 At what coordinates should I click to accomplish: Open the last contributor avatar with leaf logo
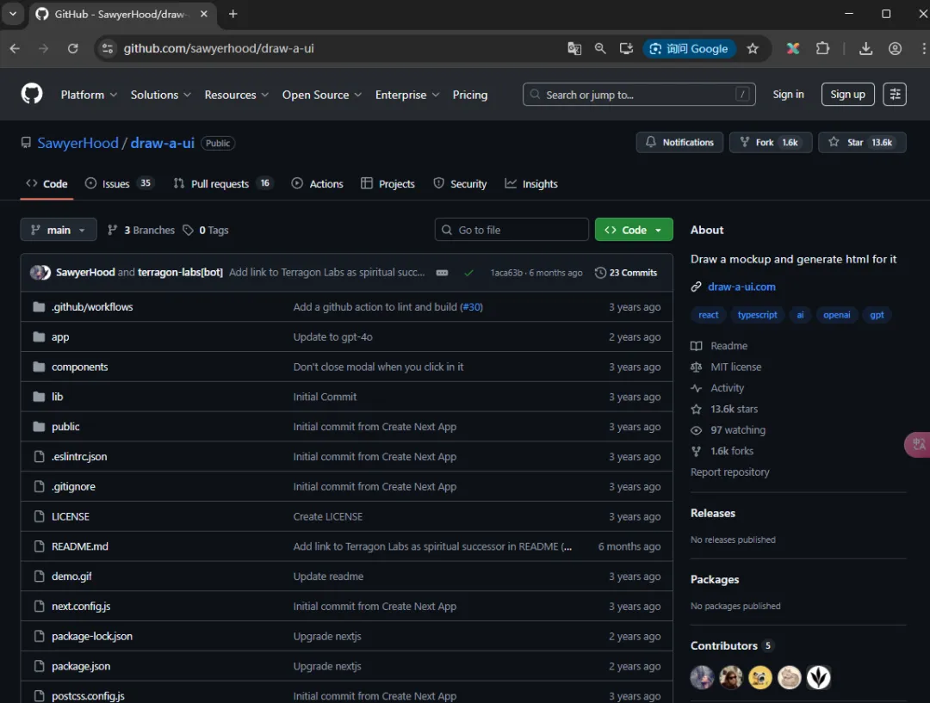819,677
